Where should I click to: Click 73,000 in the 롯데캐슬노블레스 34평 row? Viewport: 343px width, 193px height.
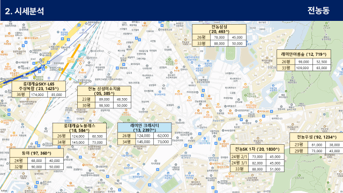coord(98,142)
